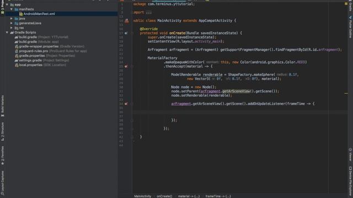
Task: Expand the res folder arrow
Action: point(11,28)
